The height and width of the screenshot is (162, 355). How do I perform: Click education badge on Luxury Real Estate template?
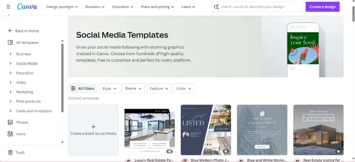(x=169, y=151)
